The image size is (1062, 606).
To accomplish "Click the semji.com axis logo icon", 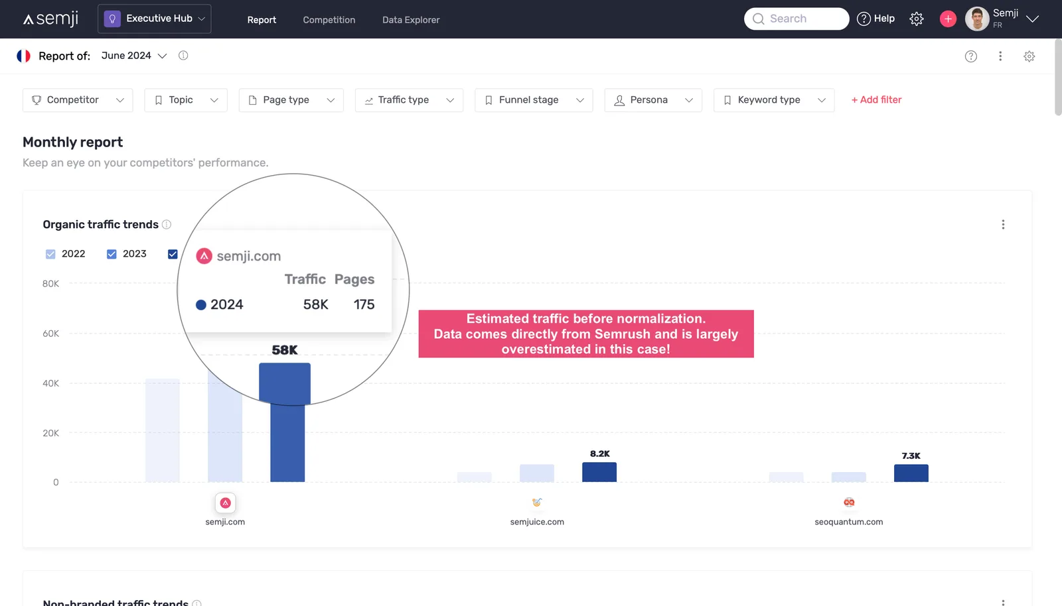I will tap(226, 503).
